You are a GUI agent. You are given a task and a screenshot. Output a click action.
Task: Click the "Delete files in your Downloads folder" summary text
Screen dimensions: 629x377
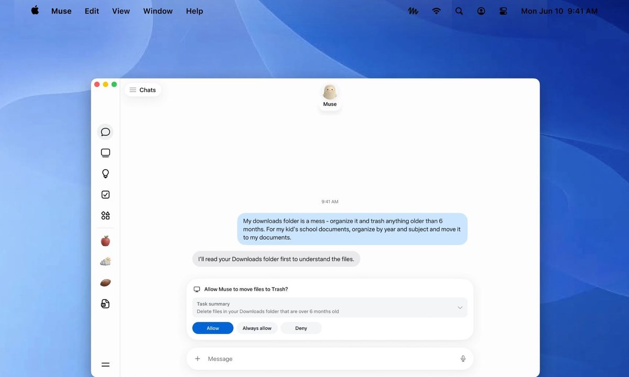tap(268, 312)
